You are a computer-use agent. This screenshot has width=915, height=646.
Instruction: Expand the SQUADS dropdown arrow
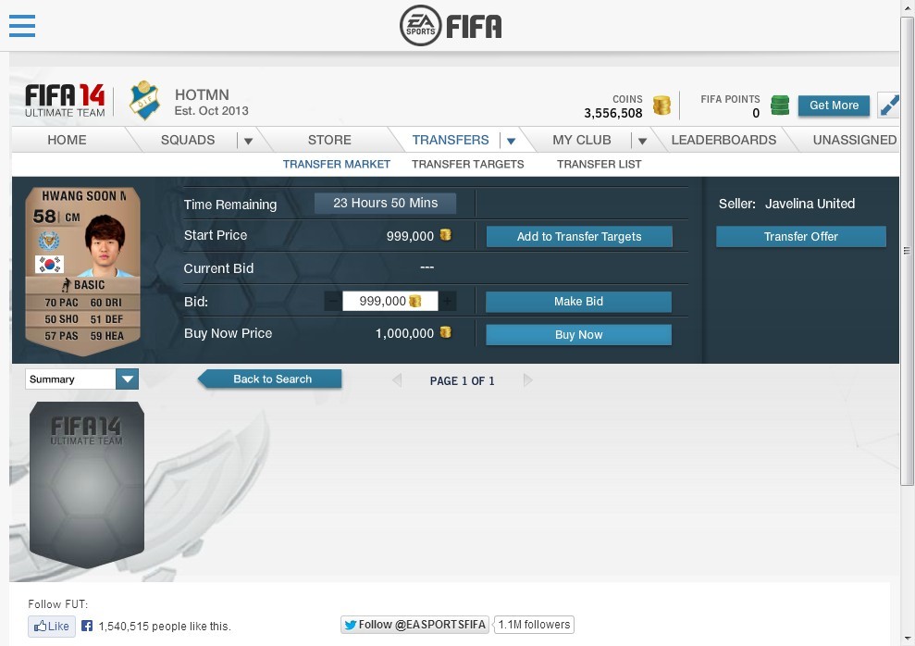(248, 141)
